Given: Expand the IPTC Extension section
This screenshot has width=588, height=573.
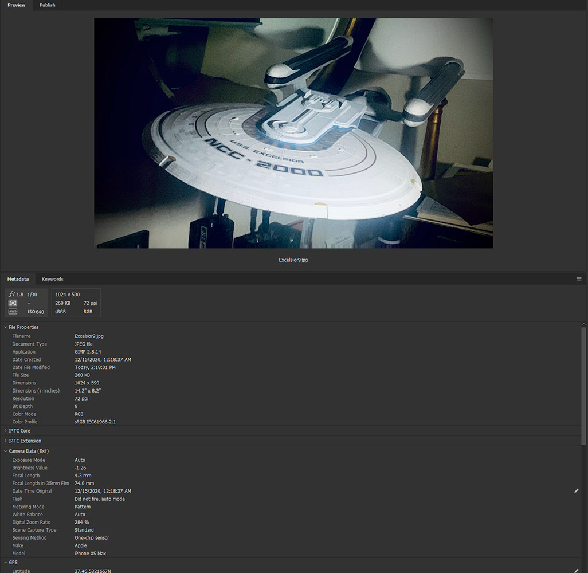Looking at the screenshot, I should [x=6, y=441].
